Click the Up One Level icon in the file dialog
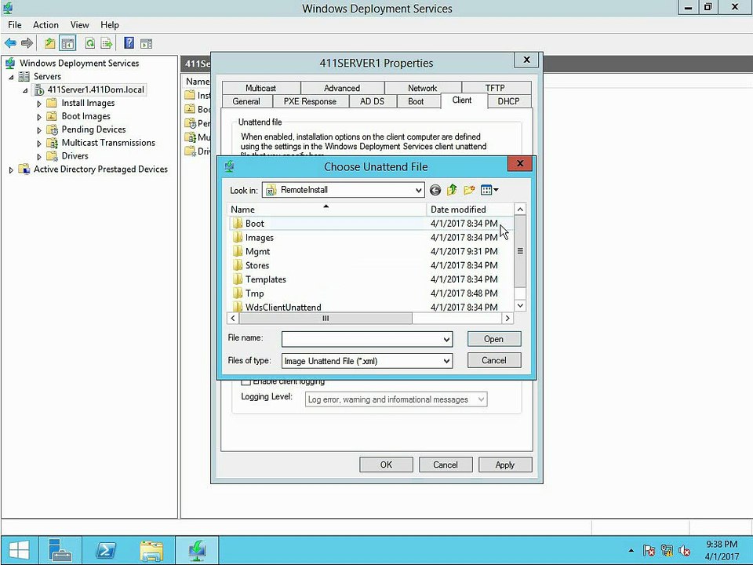753x565 pixels. pos(452,190)
